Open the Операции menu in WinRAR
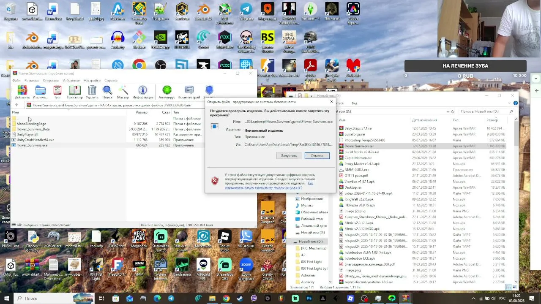 click(51, 80)
